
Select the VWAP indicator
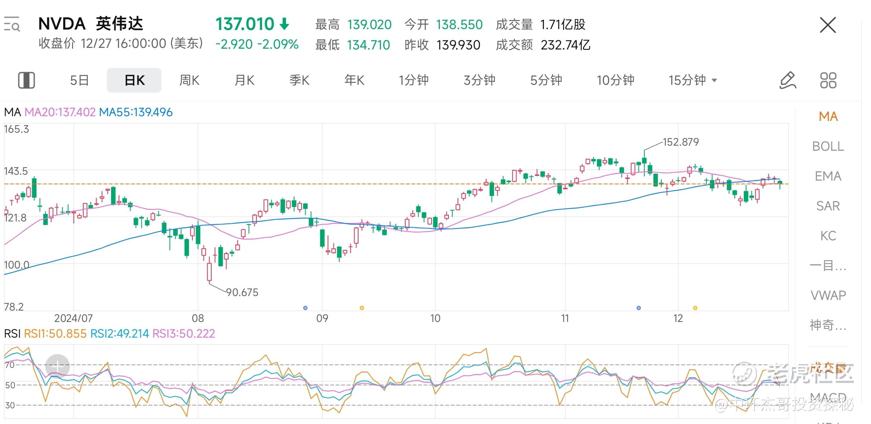click(828, 295)
